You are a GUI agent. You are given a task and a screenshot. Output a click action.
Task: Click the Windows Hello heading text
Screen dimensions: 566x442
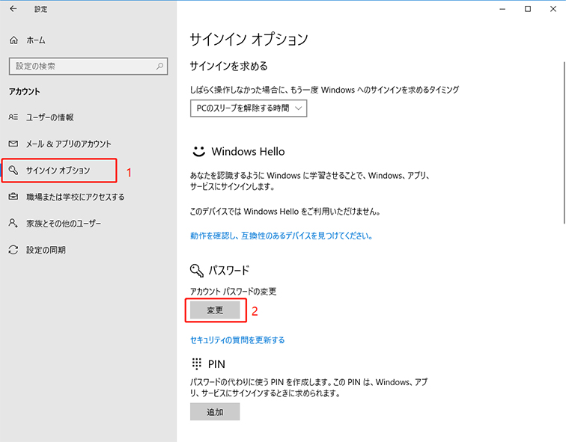pos(248,151)
